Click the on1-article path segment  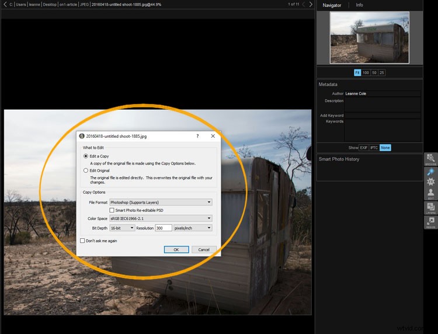68,5
